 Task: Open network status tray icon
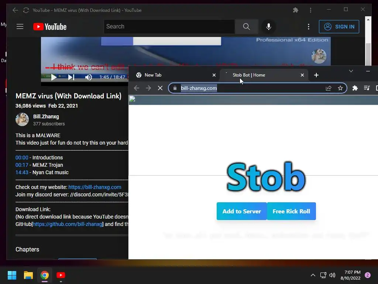point(323,275)
